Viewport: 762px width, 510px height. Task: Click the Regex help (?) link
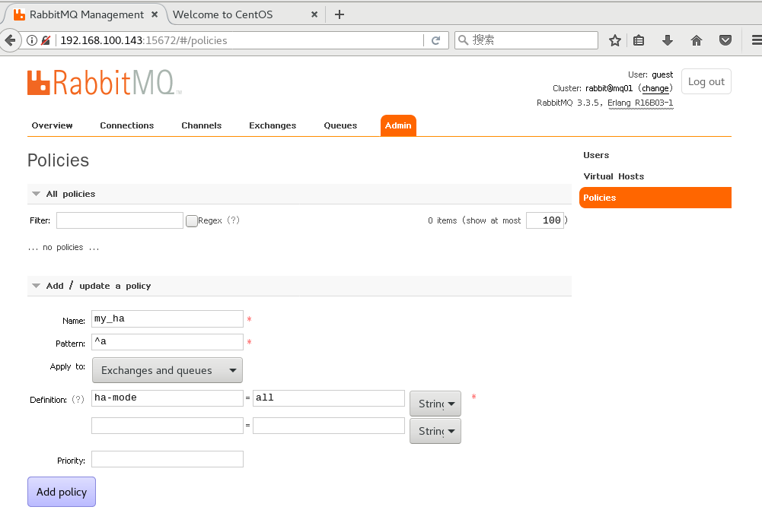tap(233, 220)
